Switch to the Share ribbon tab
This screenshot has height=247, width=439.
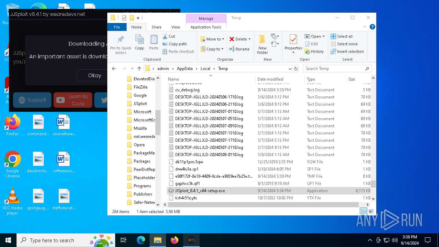click(x=156, y=27)
